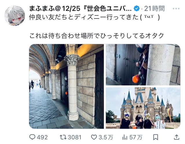Bookmark this tweet
The height and width of the screenshot is (144, 185).
pos(156,137)
